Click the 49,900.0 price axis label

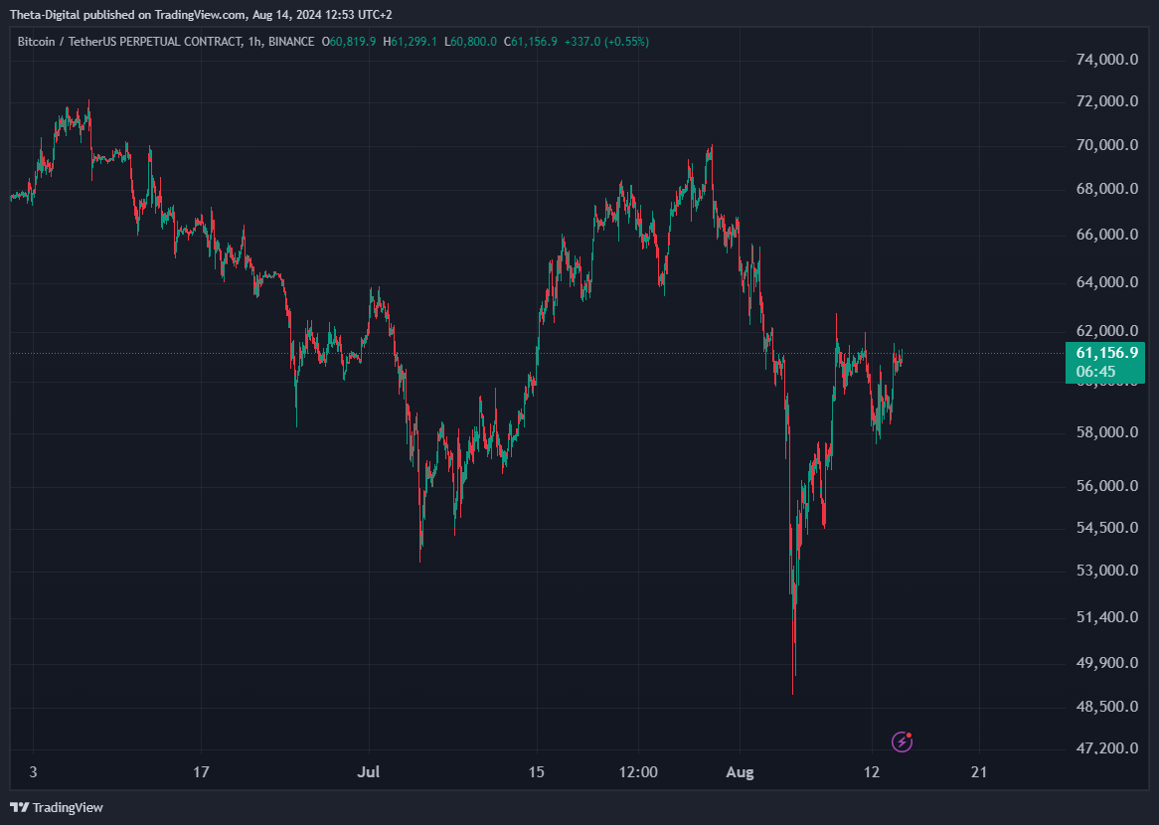tap(1106, 663)
